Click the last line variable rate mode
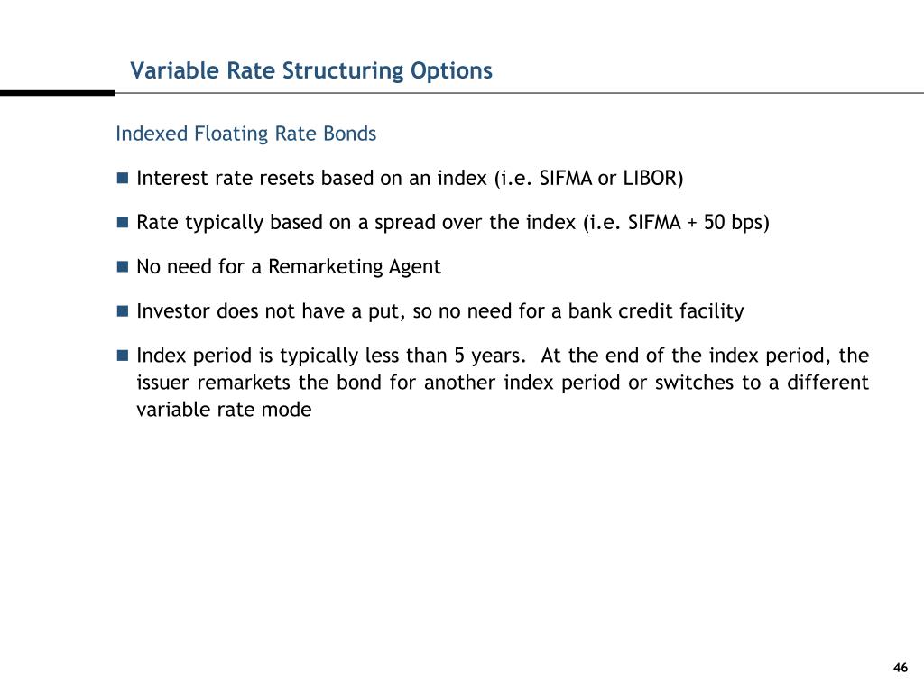Viewport: 924px width, 693px height. click(x=224, y=410)
